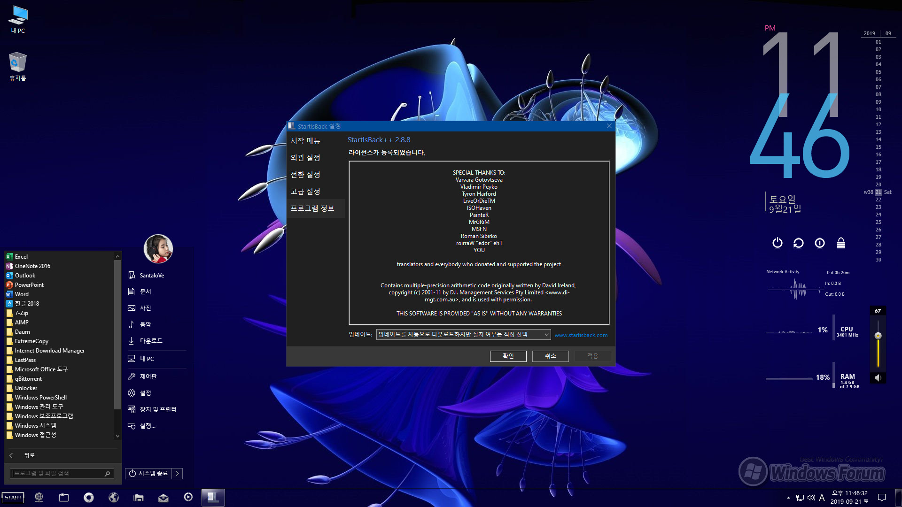Click the user avatar picture
Viewport: 902px width, 507px height.
coord(158,249)
